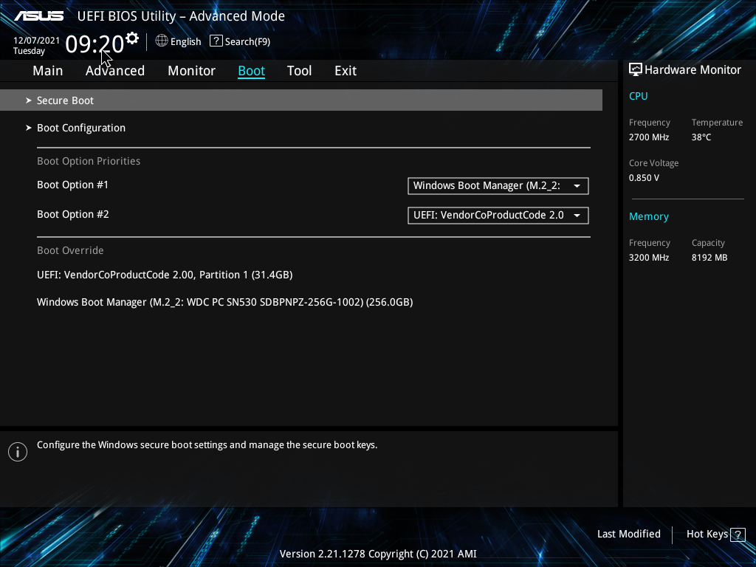The image size is (756, 567).
Task: Open Search(F9)
Action: coord(247,41)
